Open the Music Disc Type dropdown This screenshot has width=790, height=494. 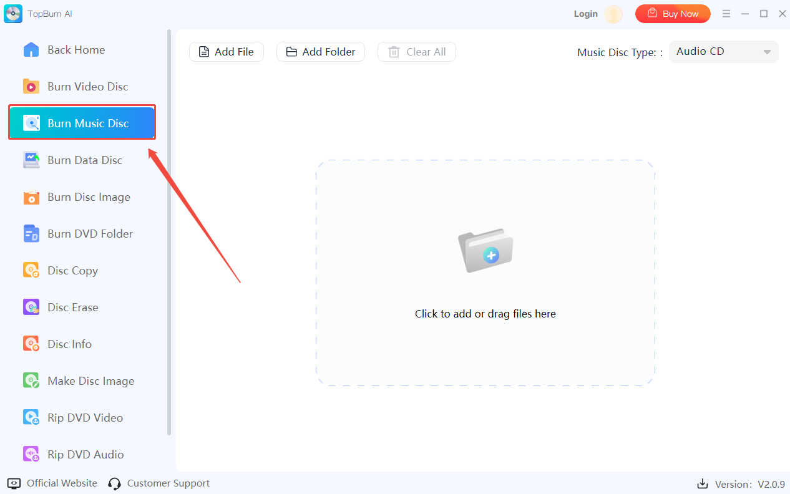coord(723,52)
